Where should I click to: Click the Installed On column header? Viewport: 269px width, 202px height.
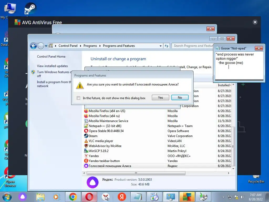224,85
